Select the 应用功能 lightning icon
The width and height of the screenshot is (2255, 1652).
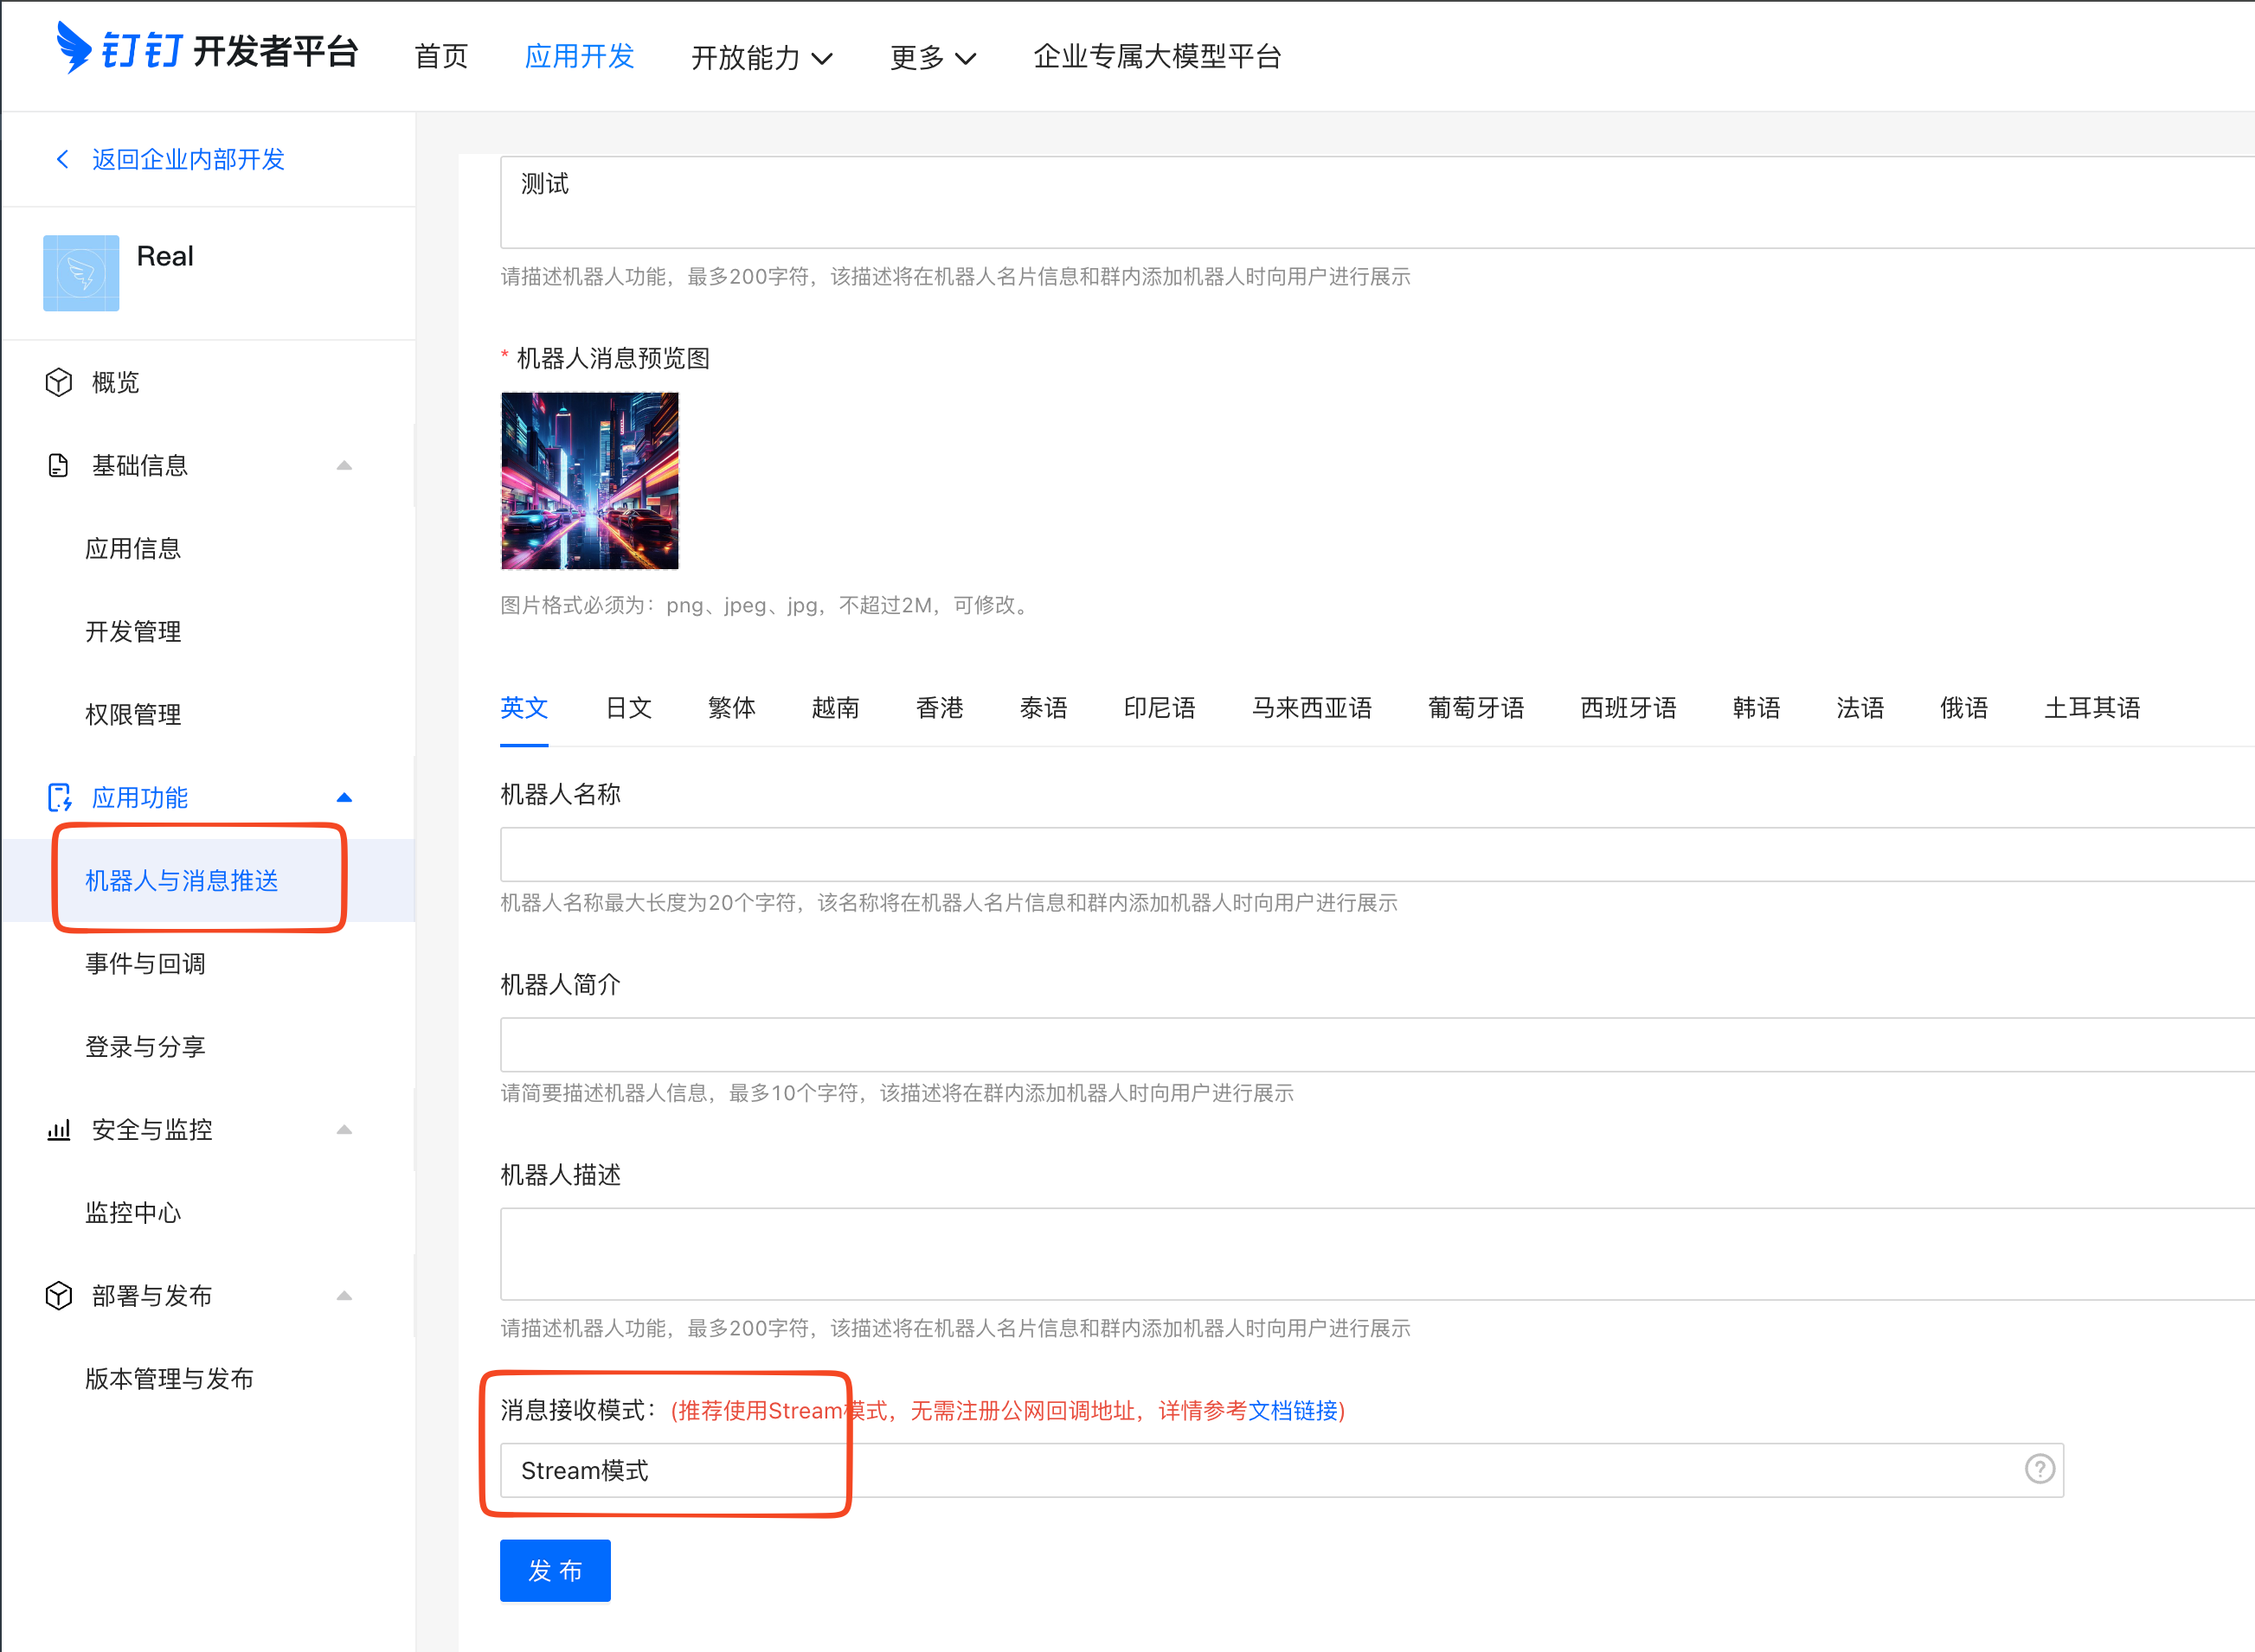(x=60, y=797)
